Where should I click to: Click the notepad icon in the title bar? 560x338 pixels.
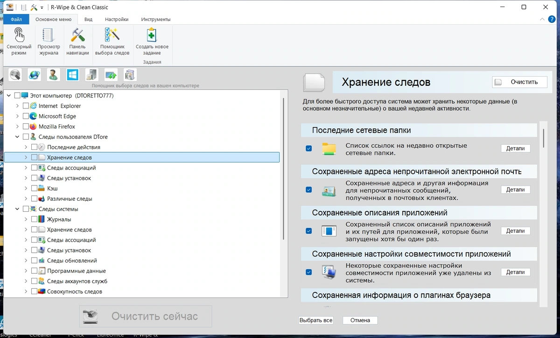pos(23,7)
